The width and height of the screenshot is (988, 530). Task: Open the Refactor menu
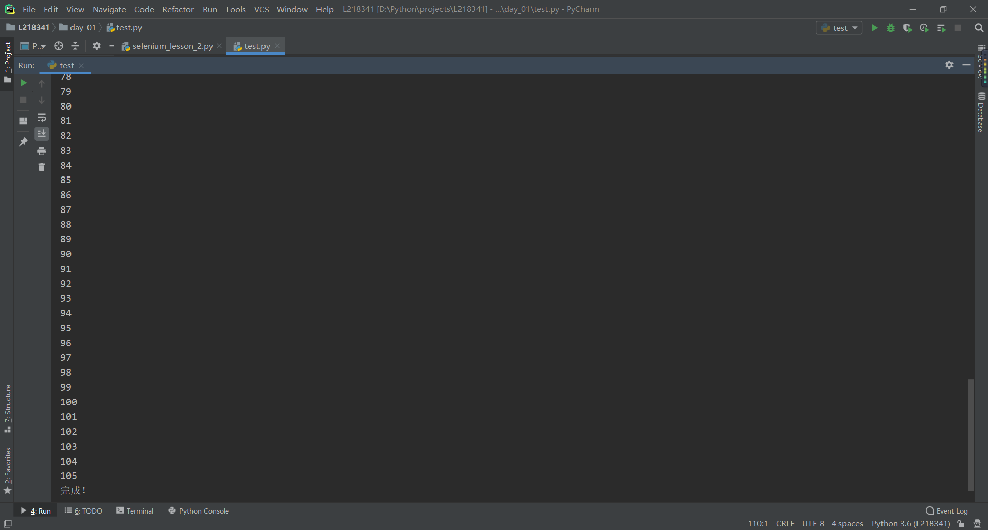coord(178,9)
